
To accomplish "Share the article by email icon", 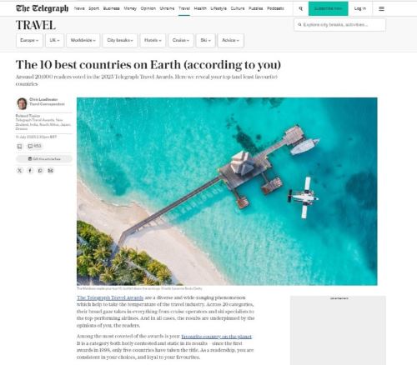I will point(51,170).
